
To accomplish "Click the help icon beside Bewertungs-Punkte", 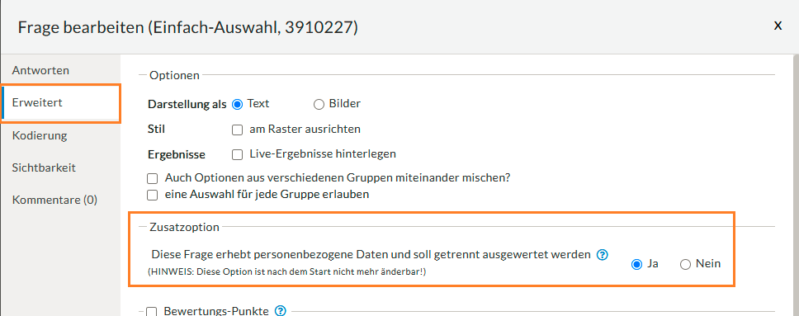I will click(x=281, y=311).
